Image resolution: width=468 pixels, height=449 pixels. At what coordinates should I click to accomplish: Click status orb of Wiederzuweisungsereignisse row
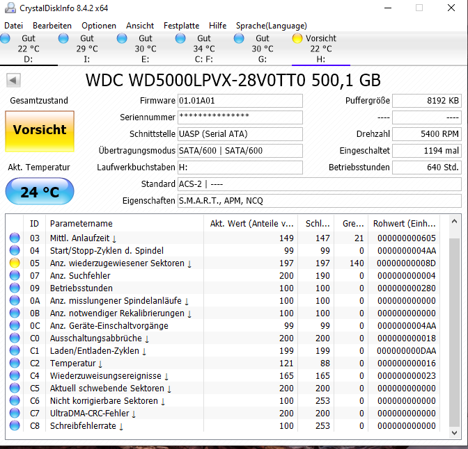pyautogui.click(x=15, y=375)
